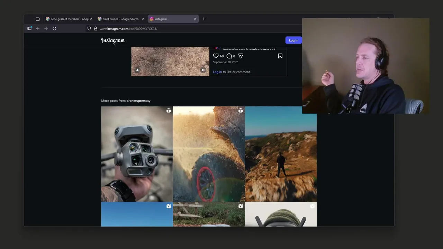Close the "bene gesserit members" tab
The height and width of the screenshot is (249, 443).
[91, 19]
